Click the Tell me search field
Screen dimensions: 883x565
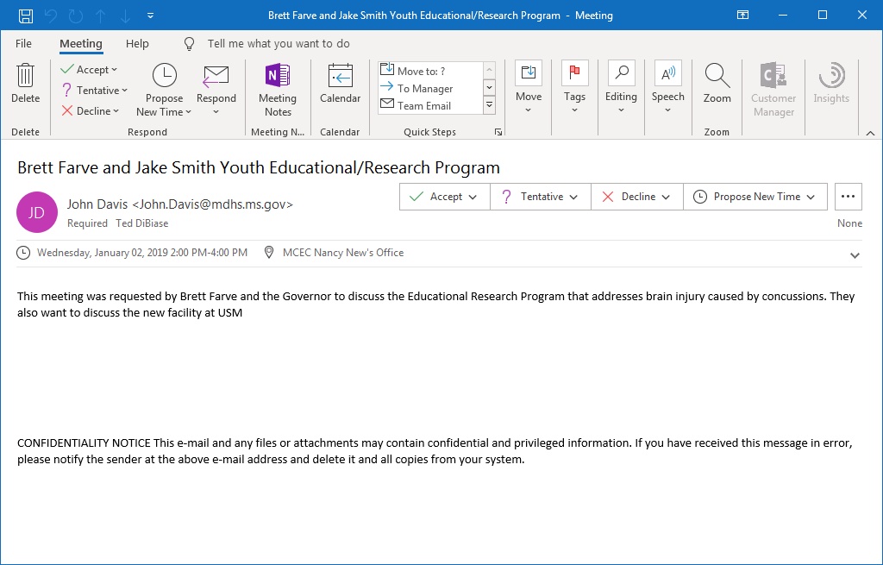tap(279, 43)
